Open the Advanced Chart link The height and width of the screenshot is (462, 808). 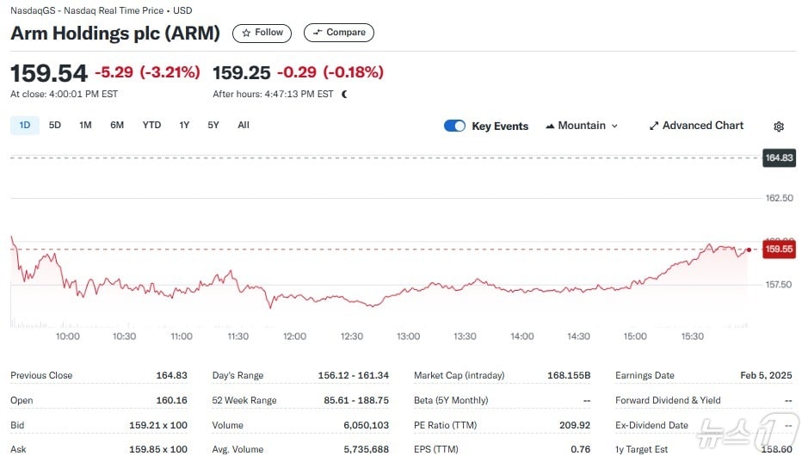tap(696, 126)
